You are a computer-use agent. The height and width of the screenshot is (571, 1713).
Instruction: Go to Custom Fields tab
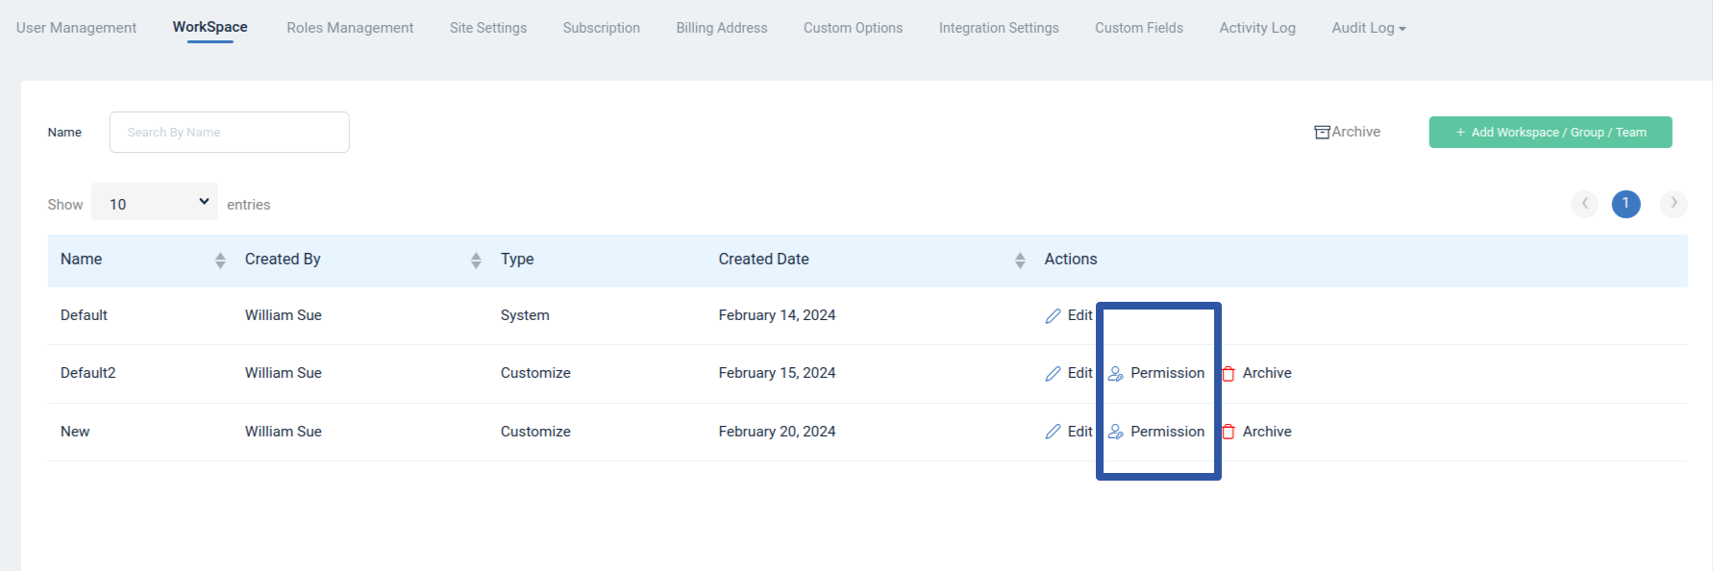tap(1139, 28)
